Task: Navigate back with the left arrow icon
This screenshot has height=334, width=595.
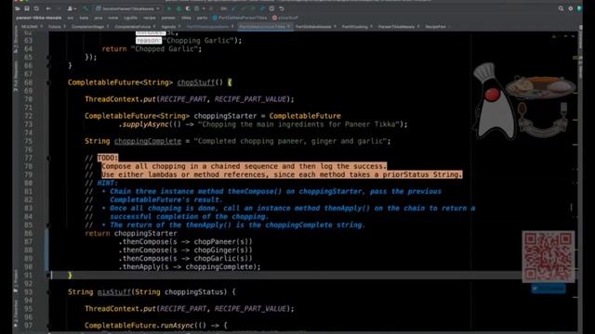Action: click(x=48, y=8)
